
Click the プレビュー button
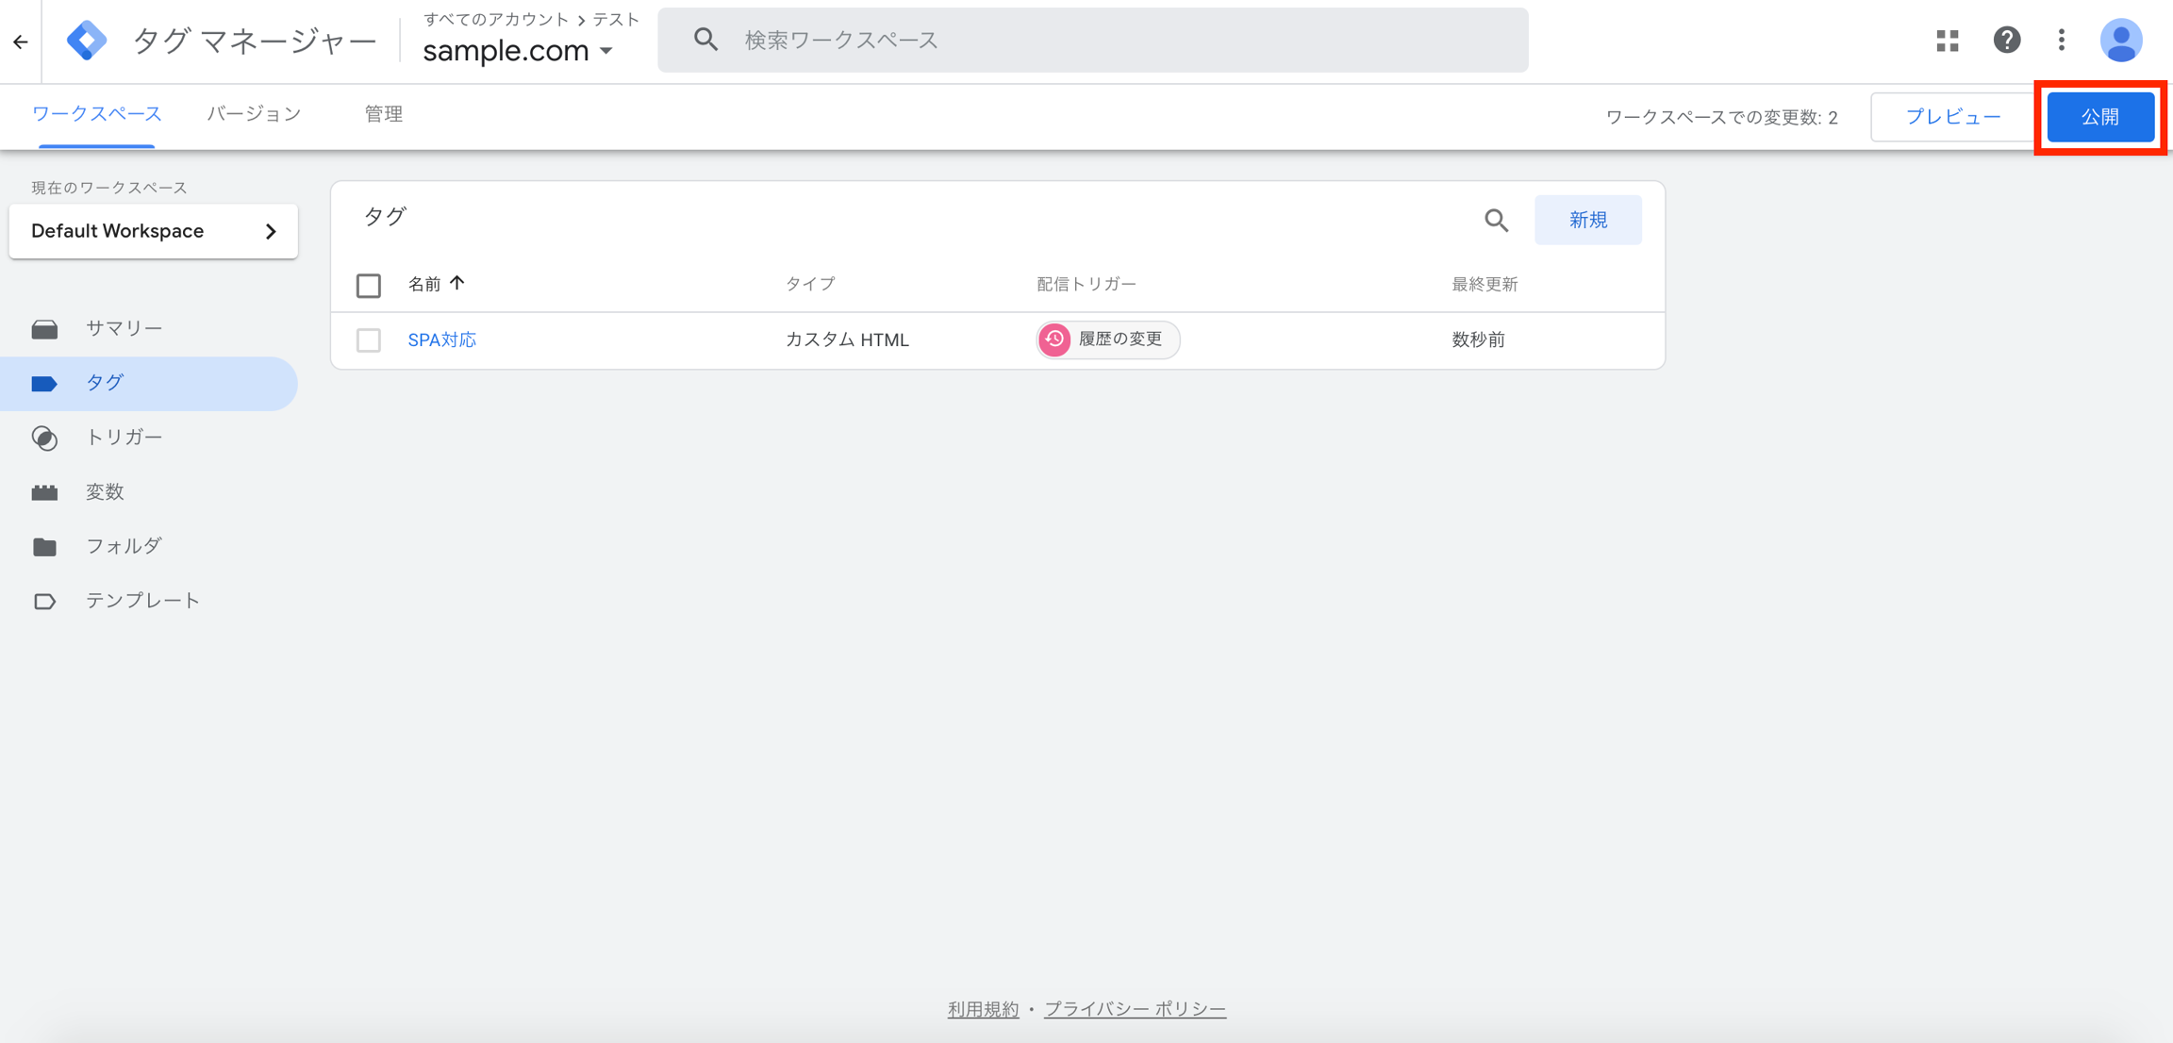[1952, 117]
